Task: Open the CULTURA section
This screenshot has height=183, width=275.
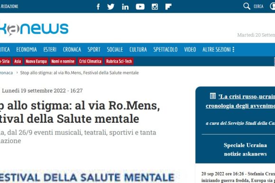Action: click(138, 50)
